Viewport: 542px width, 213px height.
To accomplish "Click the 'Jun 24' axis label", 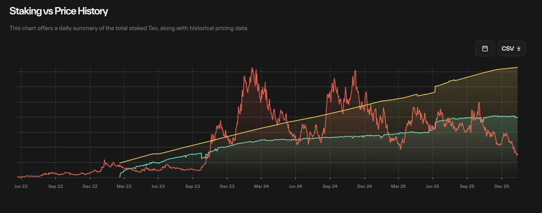I will tap(296, 186).
